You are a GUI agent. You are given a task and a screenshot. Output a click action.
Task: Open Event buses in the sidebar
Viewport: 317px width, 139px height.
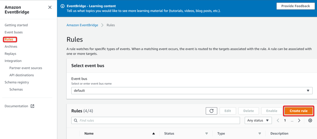[13, 32]
